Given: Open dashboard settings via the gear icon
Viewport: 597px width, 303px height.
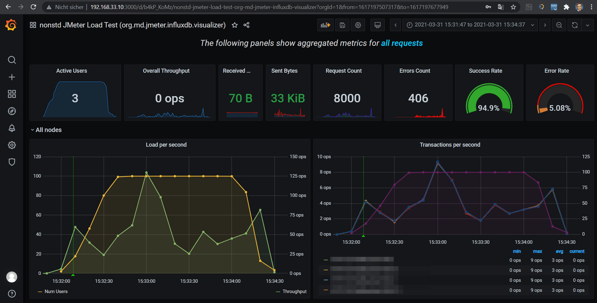Looking at the screenshot, I should pos(358,25).
